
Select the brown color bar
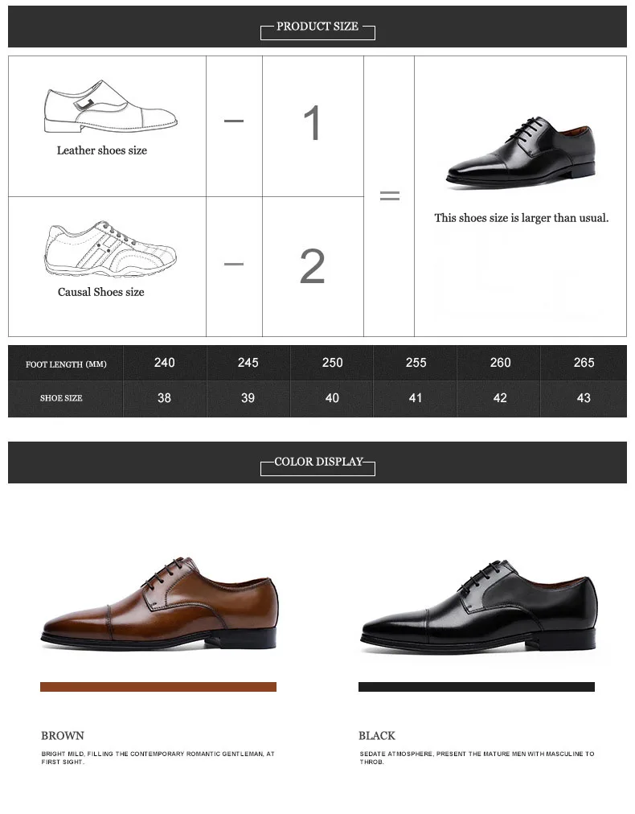tap(158, 687)
